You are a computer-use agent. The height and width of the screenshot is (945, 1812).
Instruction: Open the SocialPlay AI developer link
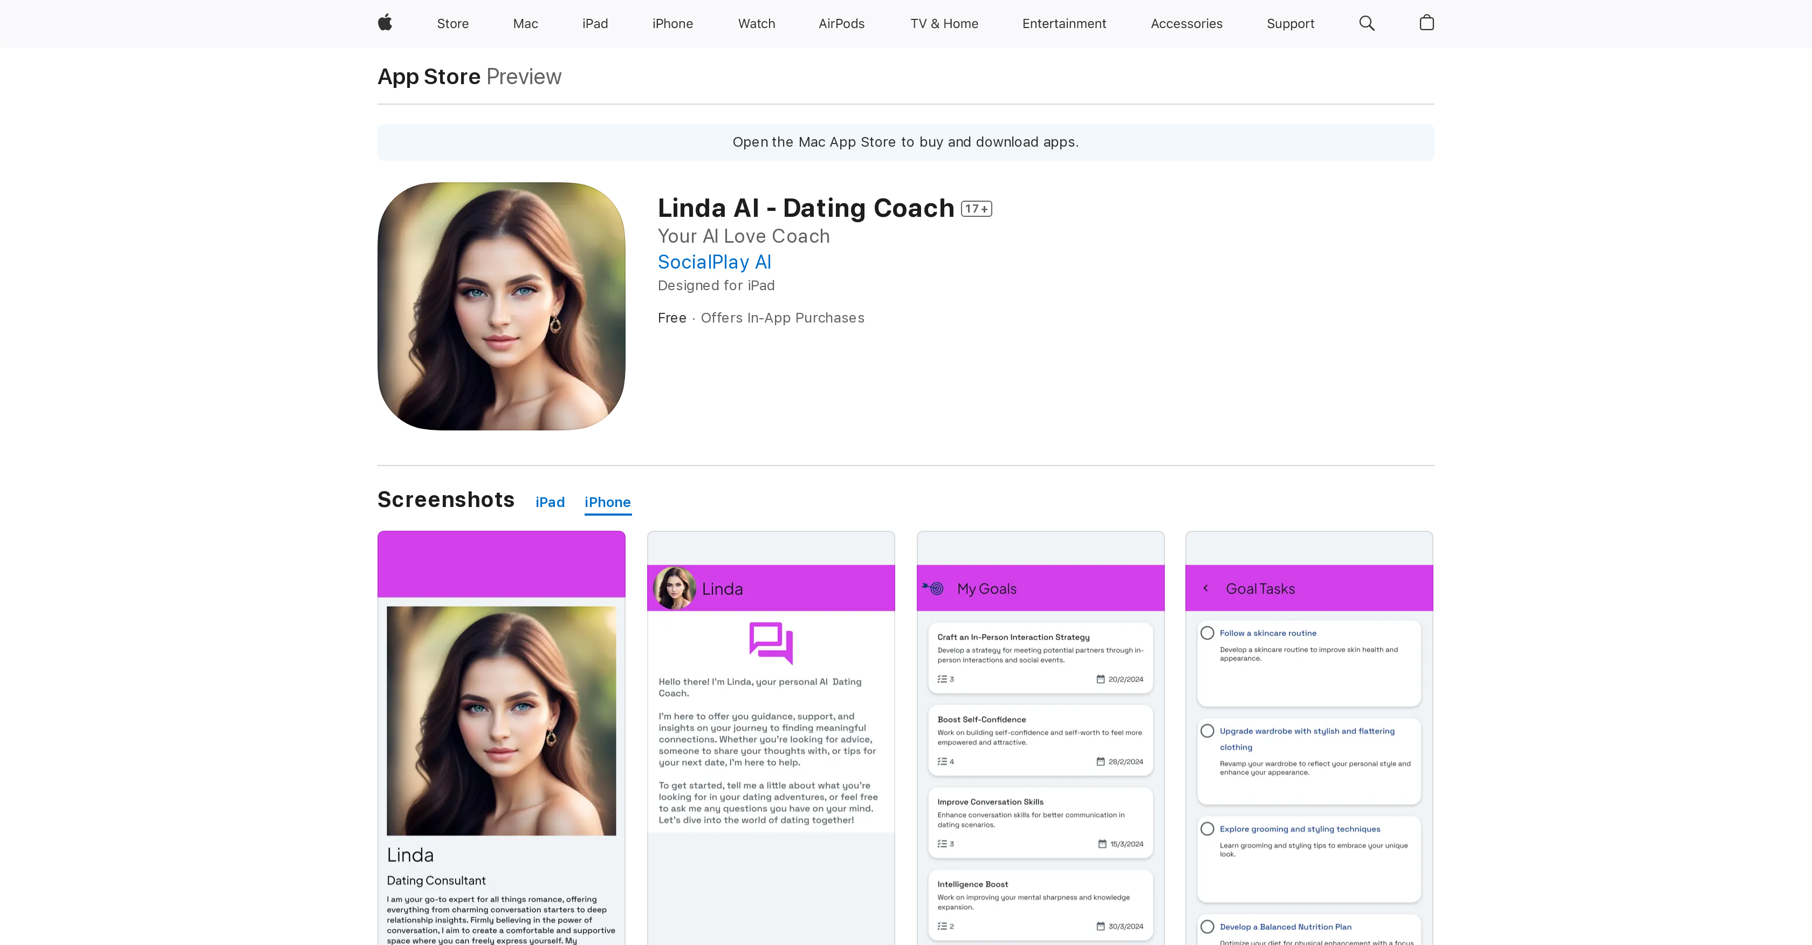(714, 262)
